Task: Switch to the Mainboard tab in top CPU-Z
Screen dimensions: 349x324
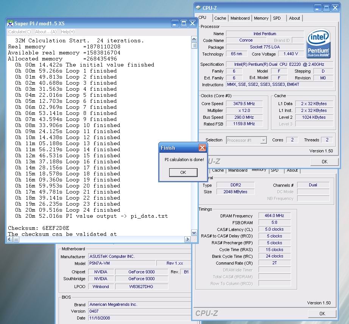Action: [x=240, y=18]
